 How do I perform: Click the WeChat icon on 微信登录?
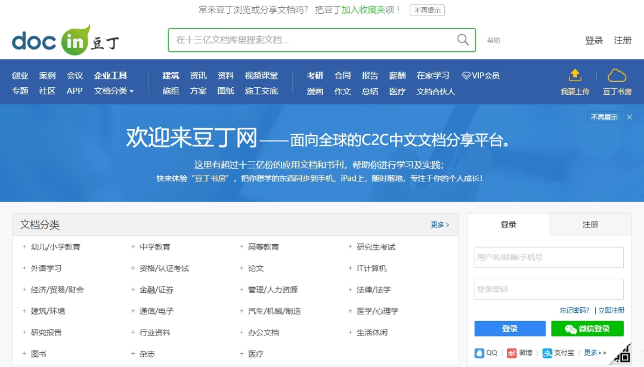point(571,329)
